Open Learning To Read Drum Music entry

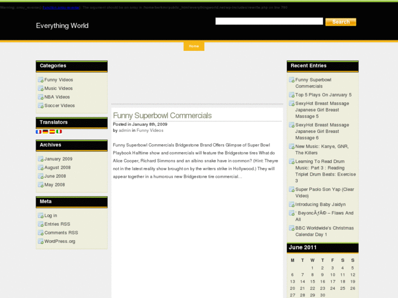[325, 171]
